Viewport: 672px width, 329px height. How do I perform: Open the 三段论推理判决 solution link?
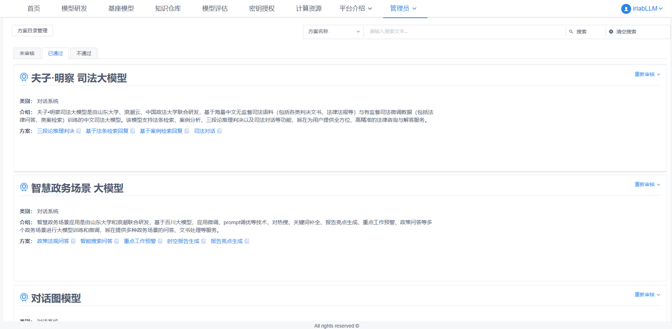coord(56,131)
